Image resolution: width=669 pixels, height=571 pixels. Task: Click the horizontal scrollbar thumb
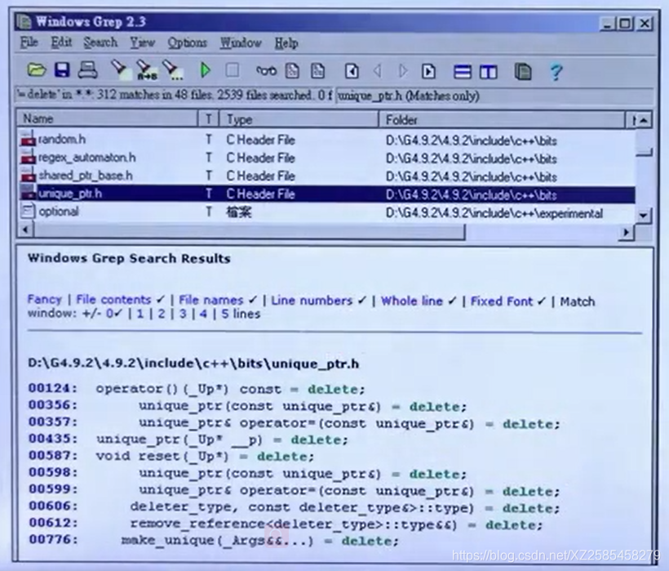tap(249, 231)
